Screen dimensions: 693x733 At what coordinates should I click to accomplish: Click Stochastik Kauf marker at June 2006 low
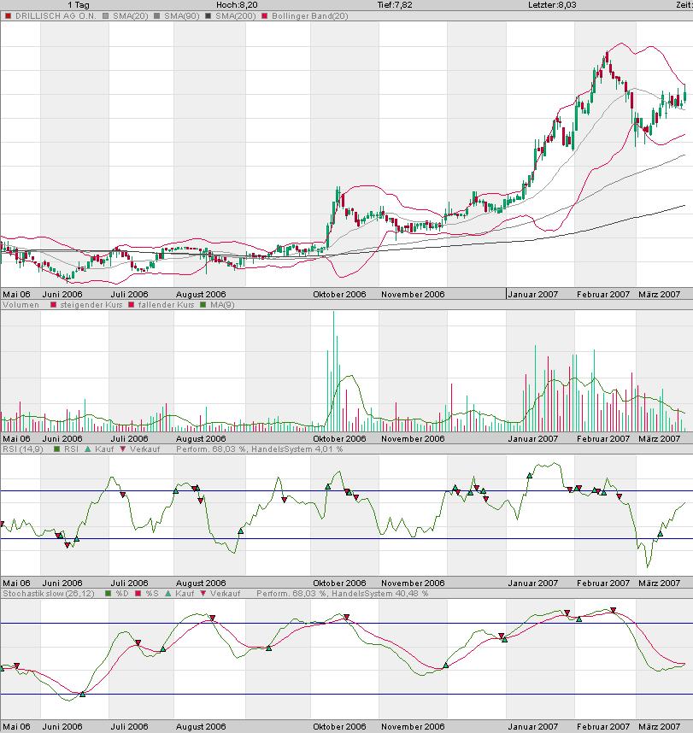[82, 695]
